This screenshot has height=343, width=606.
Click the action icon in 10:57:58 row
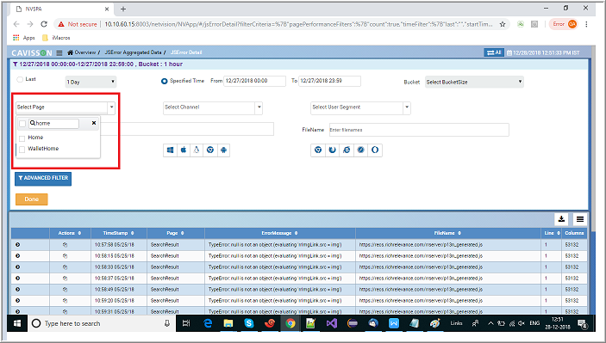(x=65, y=245)
